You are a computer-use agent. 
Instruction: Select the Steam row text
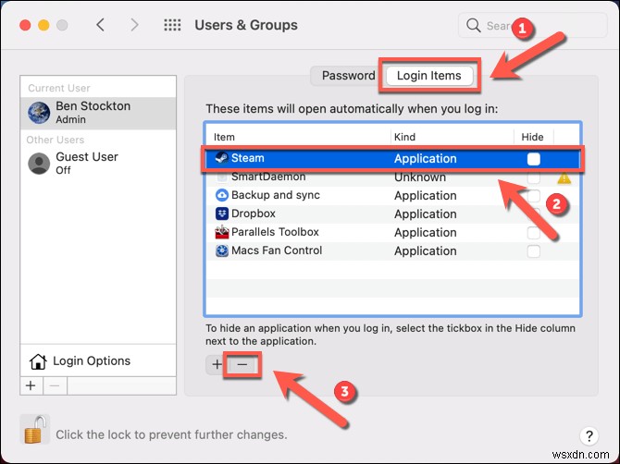pos(247,158)
